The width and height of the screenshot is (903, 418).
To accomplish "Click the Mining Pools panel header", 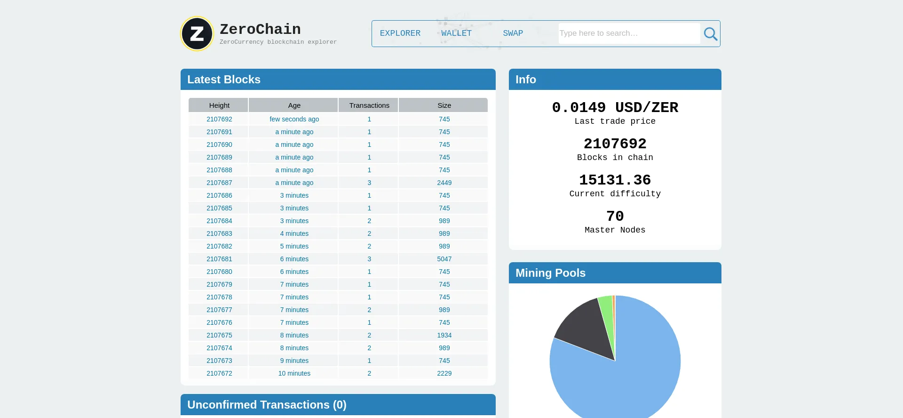I will pyautogui.click(x=615, y=273).
